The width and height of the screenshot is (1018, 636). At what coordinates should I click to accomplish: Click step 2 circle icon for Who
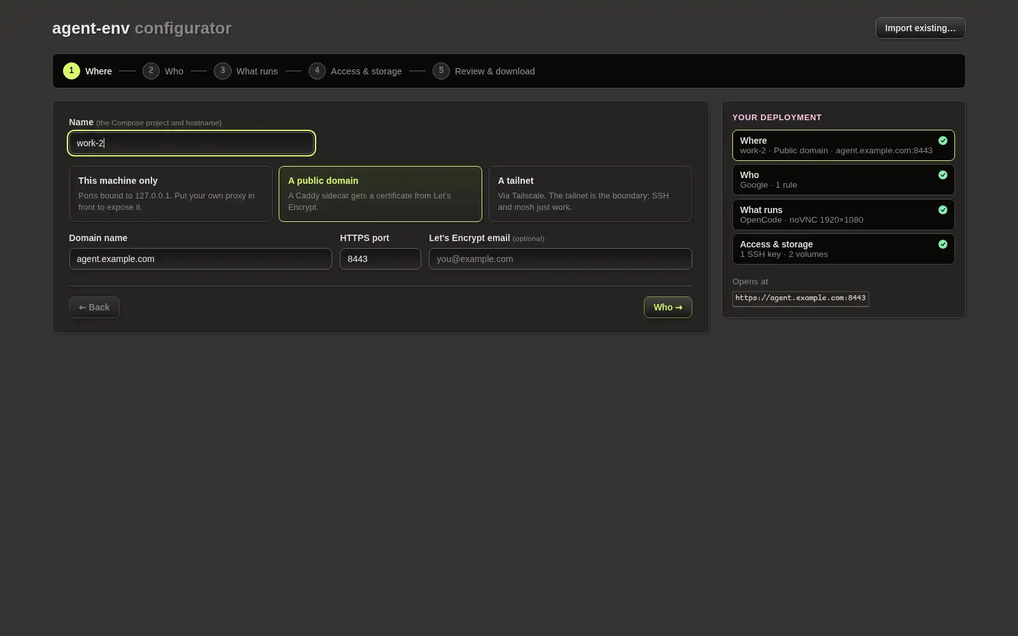click(151, 71)
